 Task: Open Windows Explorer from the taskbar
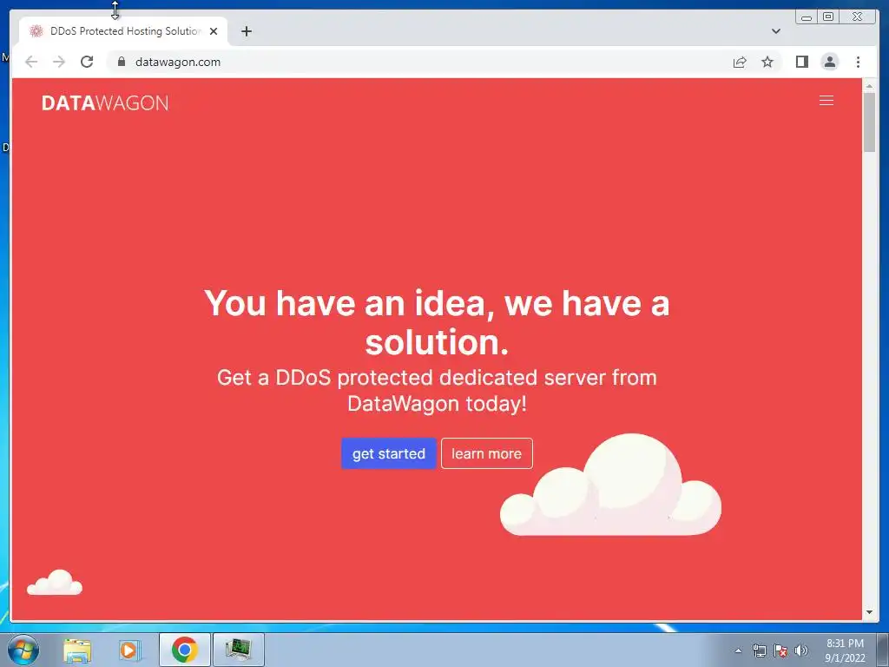77,650
